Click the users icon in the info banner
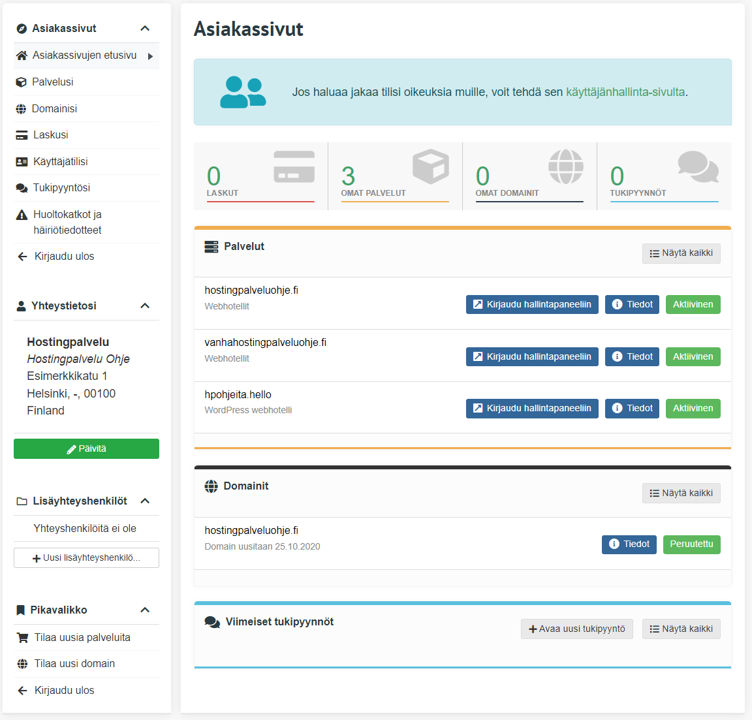Viewport: 752px width, 720px height. [x=243, y=92]
